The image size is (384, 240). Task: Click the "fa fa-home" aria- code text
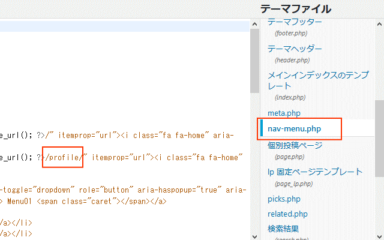(198, 136)
